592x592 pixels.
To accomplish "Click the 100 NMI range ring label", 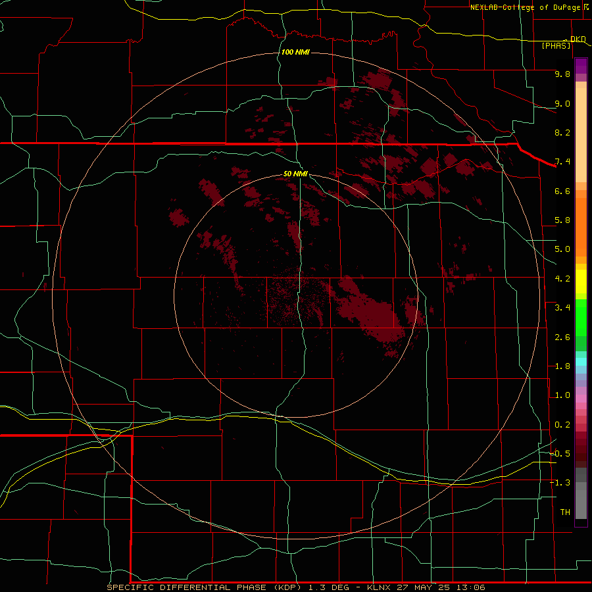I will tap(295, 52).
